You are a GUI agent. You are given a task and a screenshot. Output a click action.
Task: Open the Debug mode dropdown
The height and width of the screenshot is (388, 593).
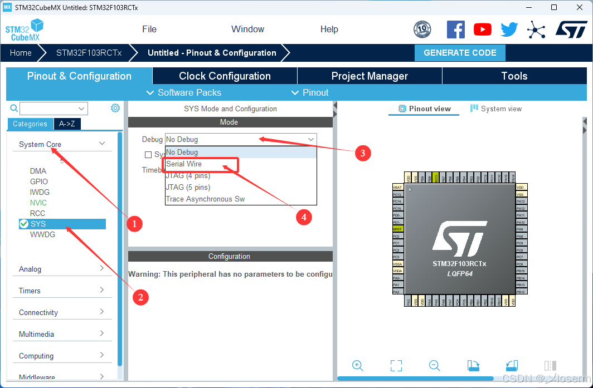point(241,139)
